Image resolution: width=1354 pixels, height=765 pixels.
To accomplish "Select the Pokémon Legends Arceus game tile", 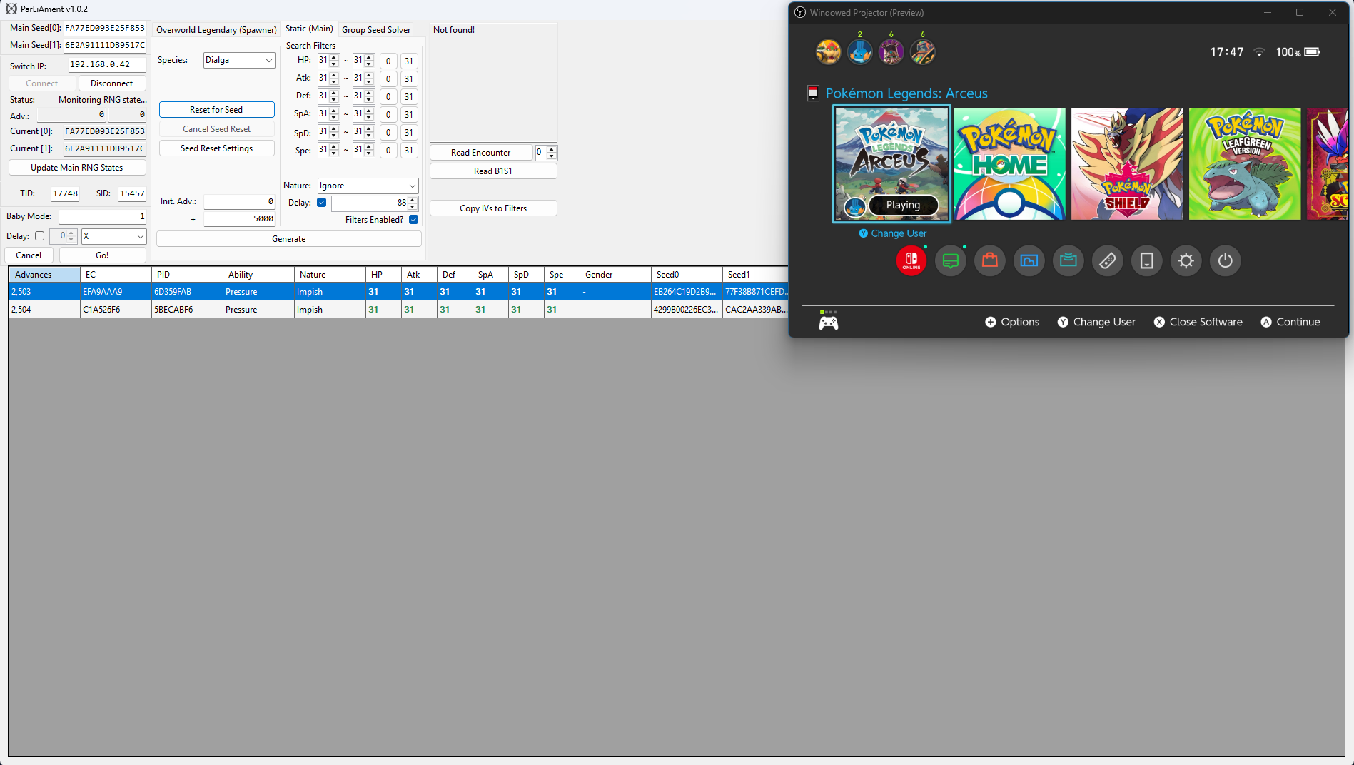I will [x=891, y=164].
